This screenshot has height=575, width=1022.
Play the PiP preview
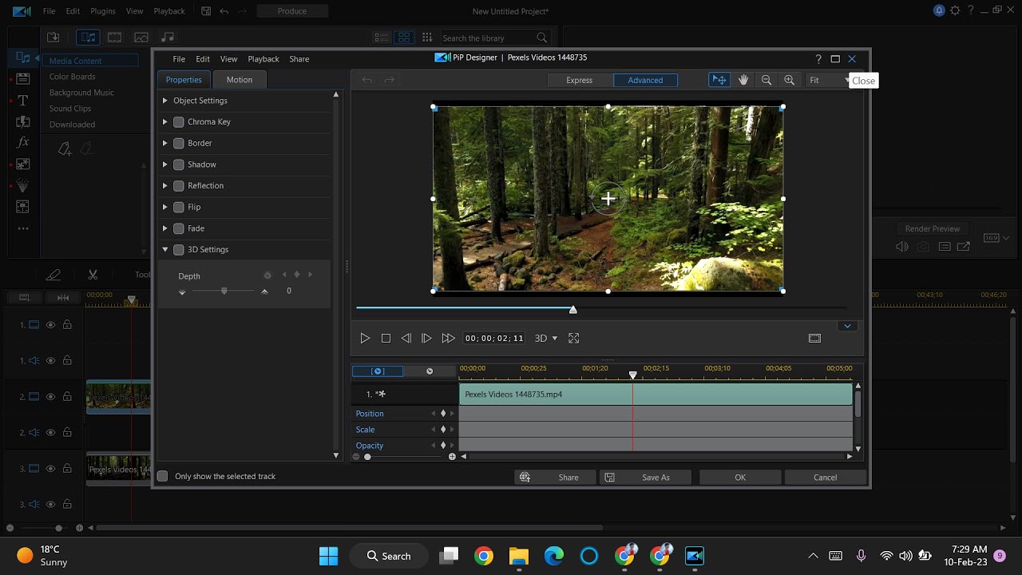[x=365, y=339]
